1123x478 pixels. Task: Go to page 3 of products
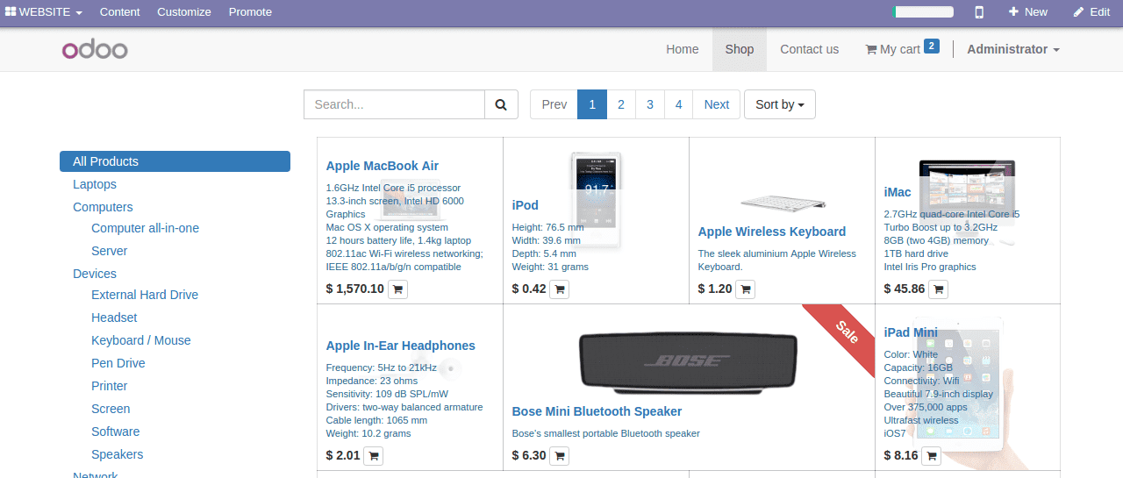[650, 104]
